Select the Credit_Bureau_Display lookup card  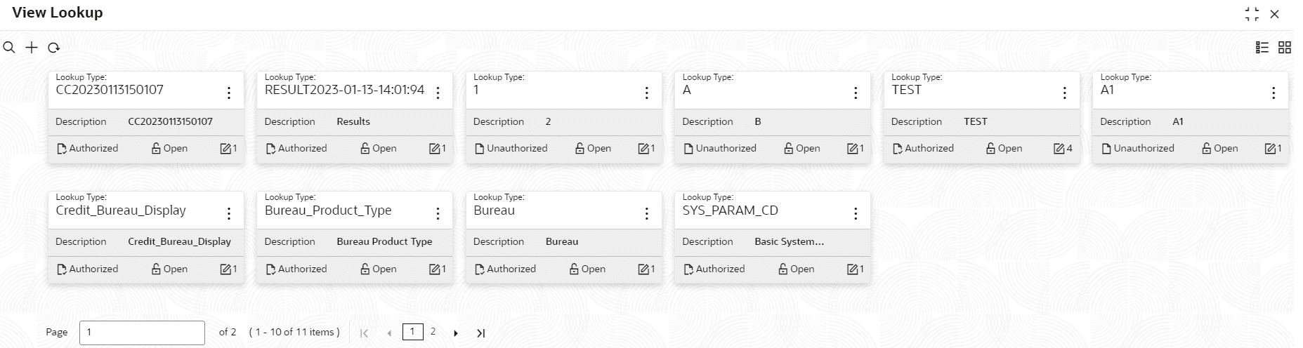pos(146,237)
